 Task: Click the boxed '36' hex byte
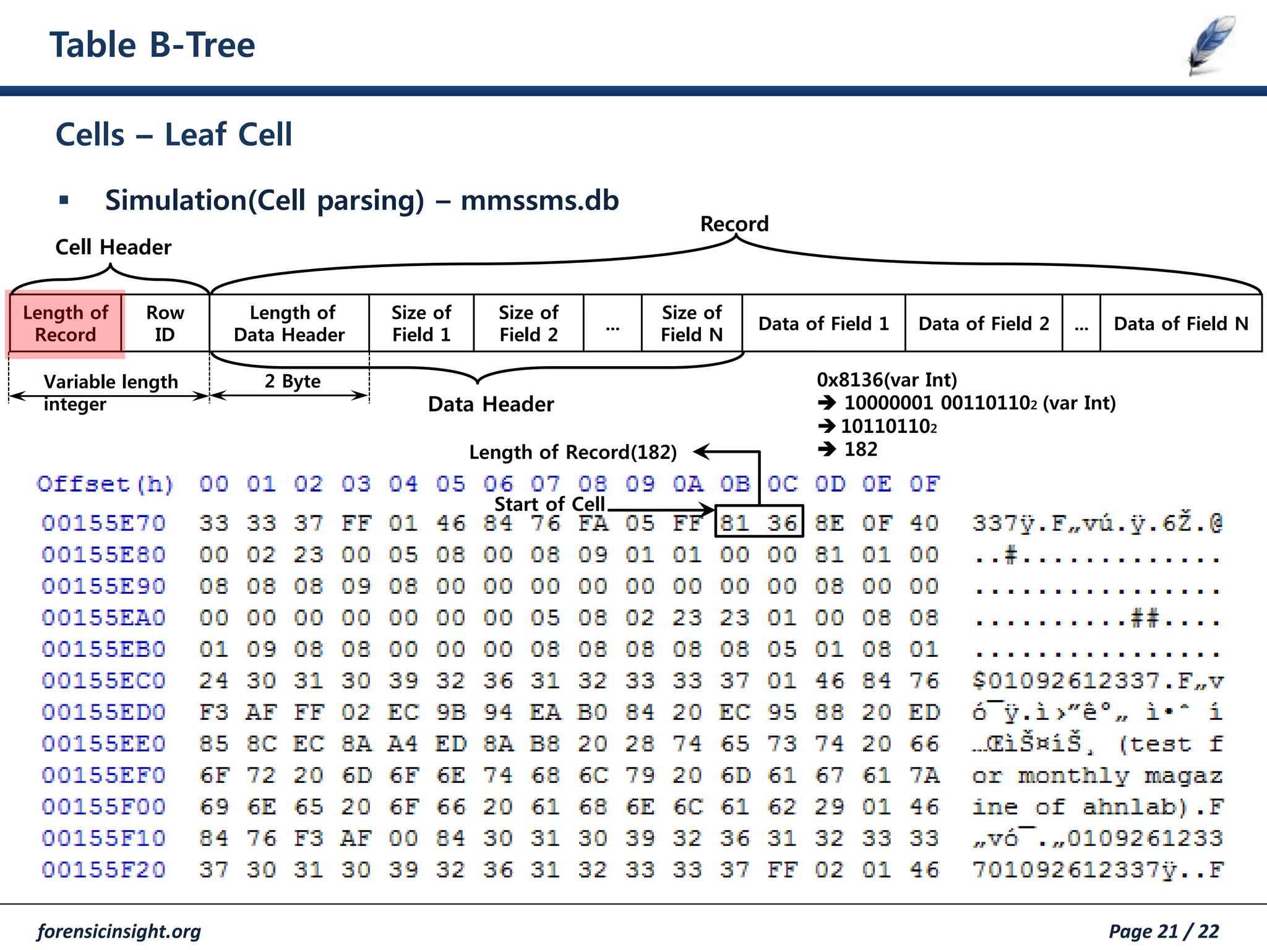[x=782, y=523]
